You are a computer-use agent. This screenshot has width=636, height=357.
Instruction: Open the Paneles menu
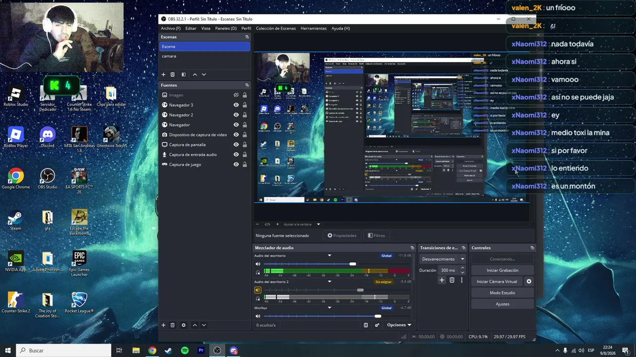pos(226,28)
